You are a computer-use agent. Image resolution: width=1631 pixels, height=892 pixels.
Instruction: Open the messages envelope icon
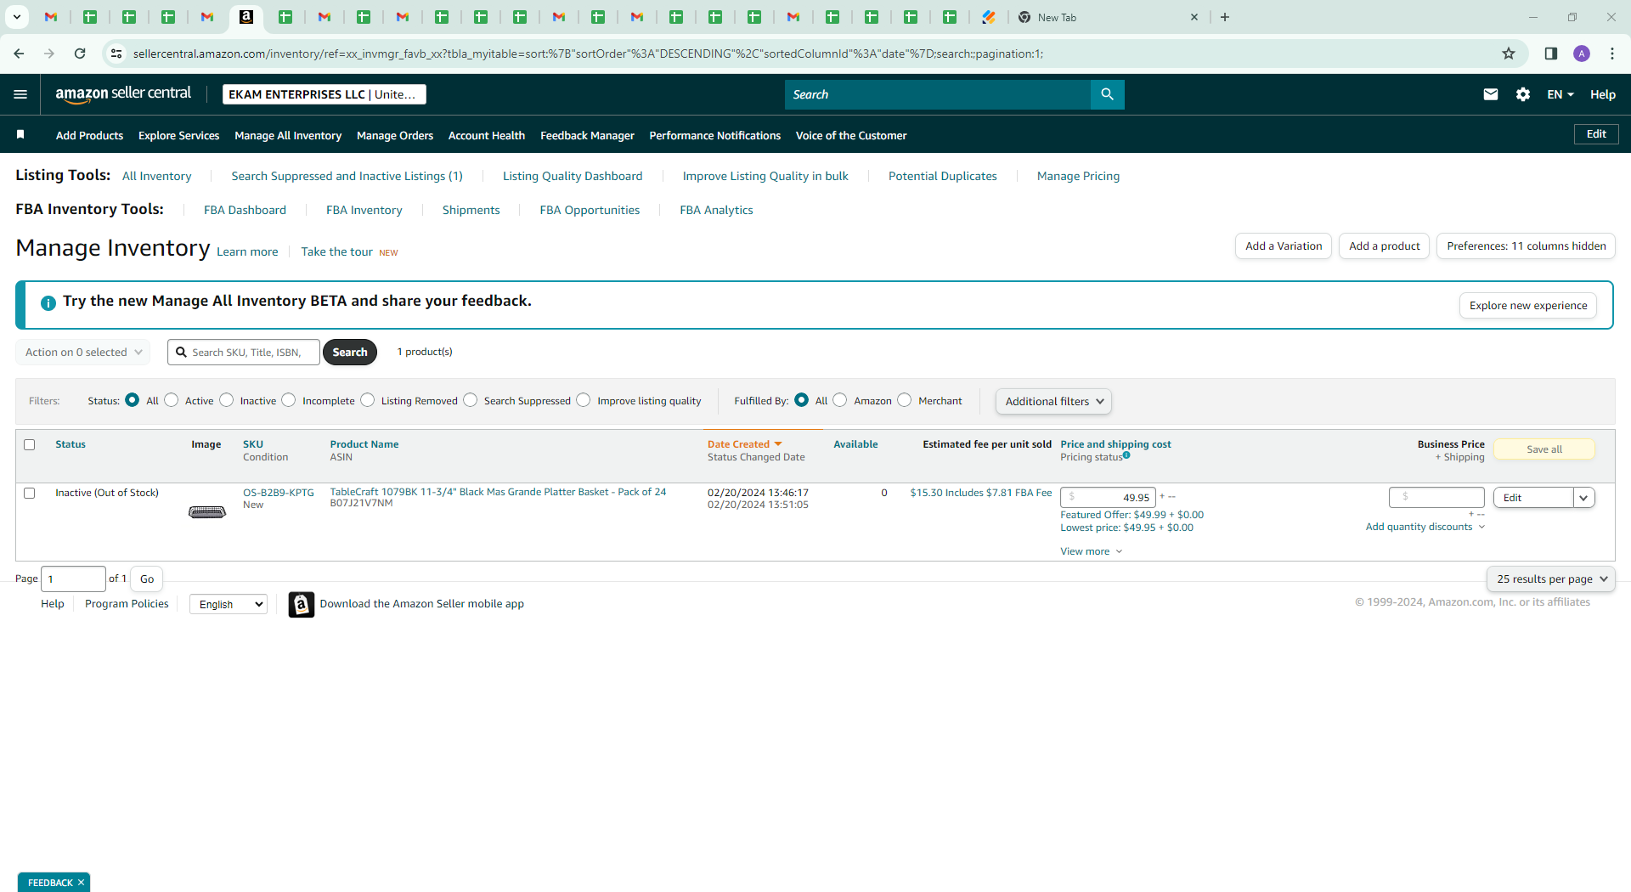1490,94
